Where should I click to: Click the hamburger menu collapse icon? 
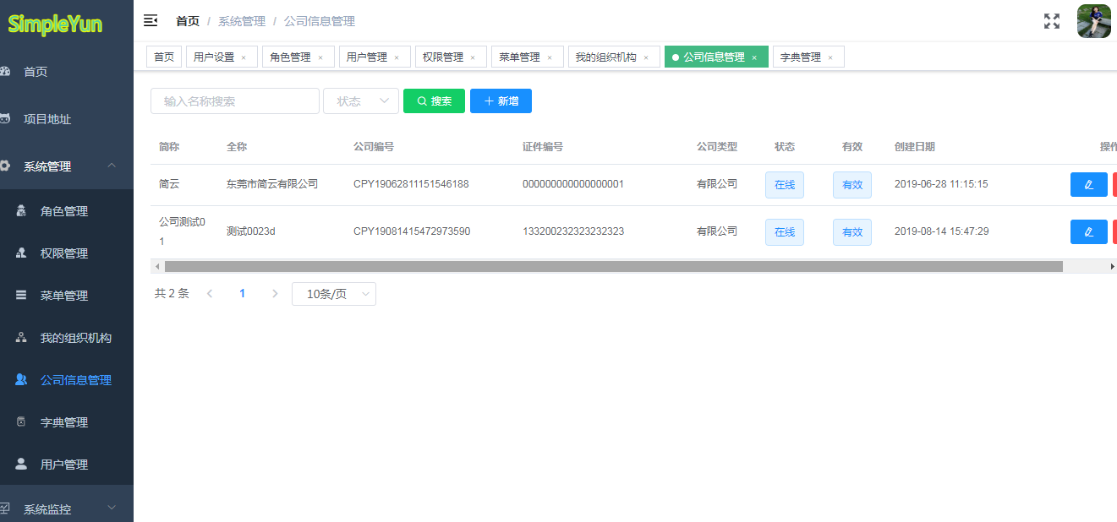pyautogui.click(x=151, y=20)
